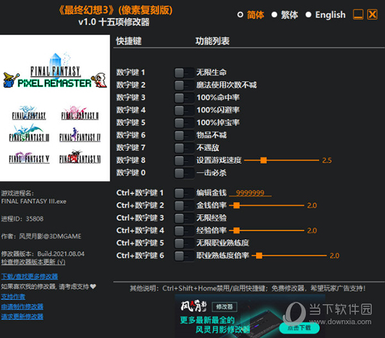The width and height of the screenshot is (385, 338).
Task: Click the 功能列表 column header
Action: pos(212,41)
